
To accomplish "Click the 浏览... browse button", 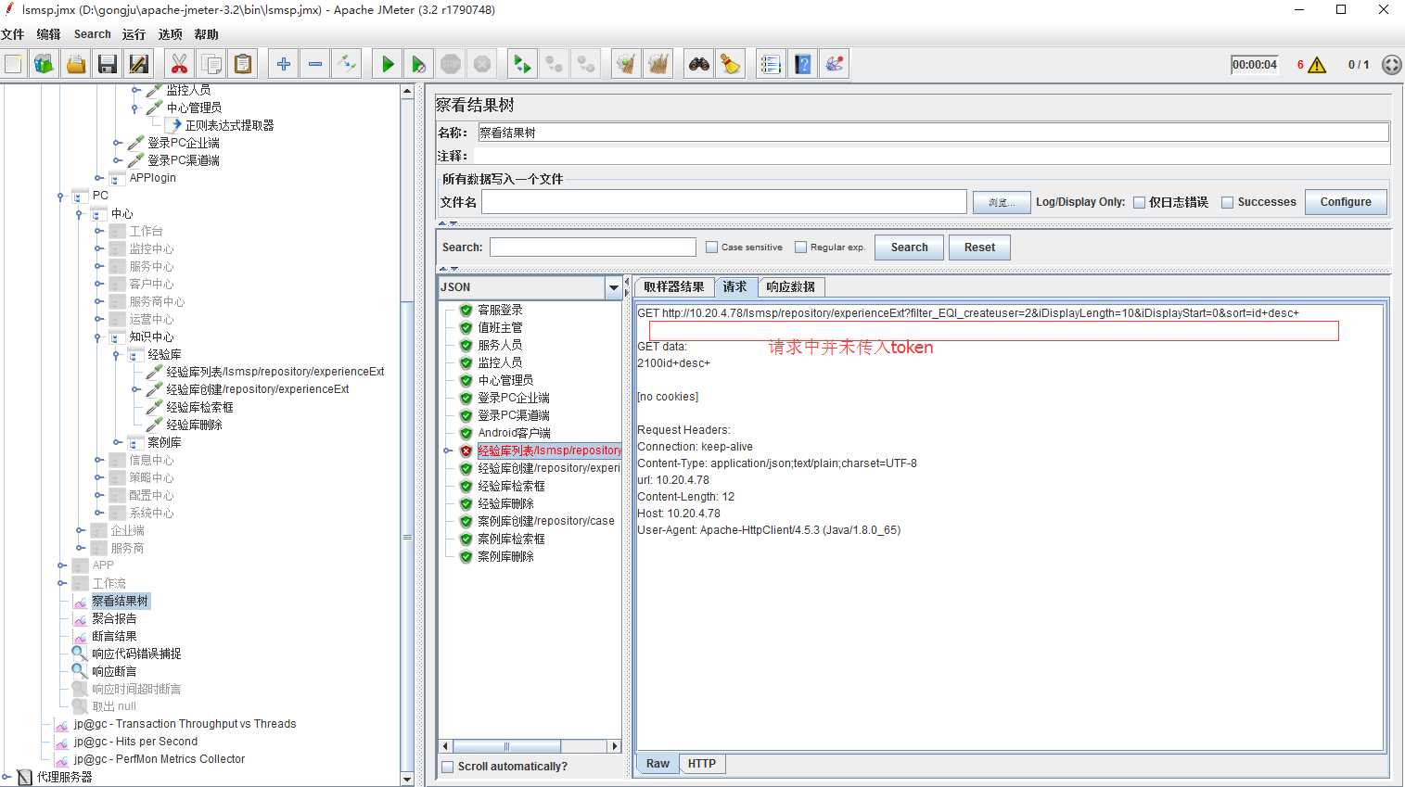I will tap(1002, 202).
